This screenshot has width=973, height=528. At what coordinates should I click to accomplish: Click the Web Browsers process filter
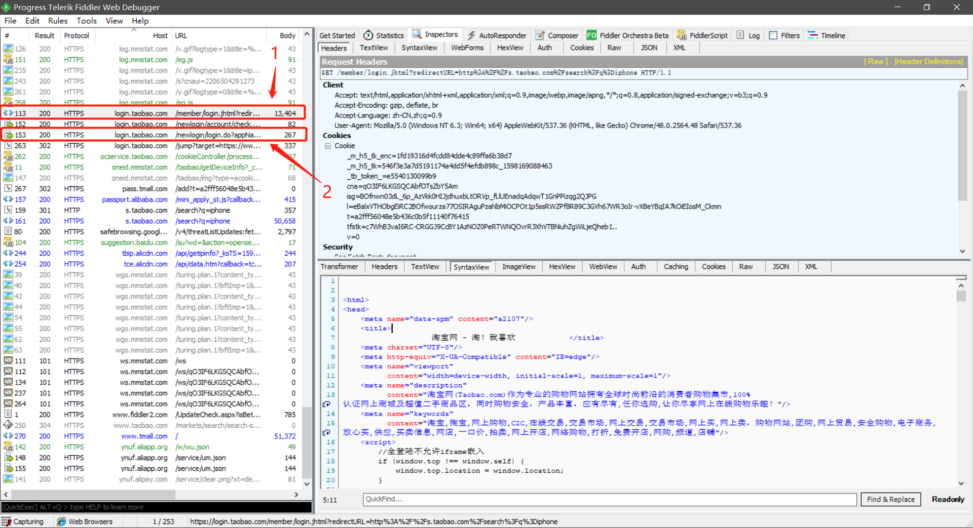(x=85, y=521)
